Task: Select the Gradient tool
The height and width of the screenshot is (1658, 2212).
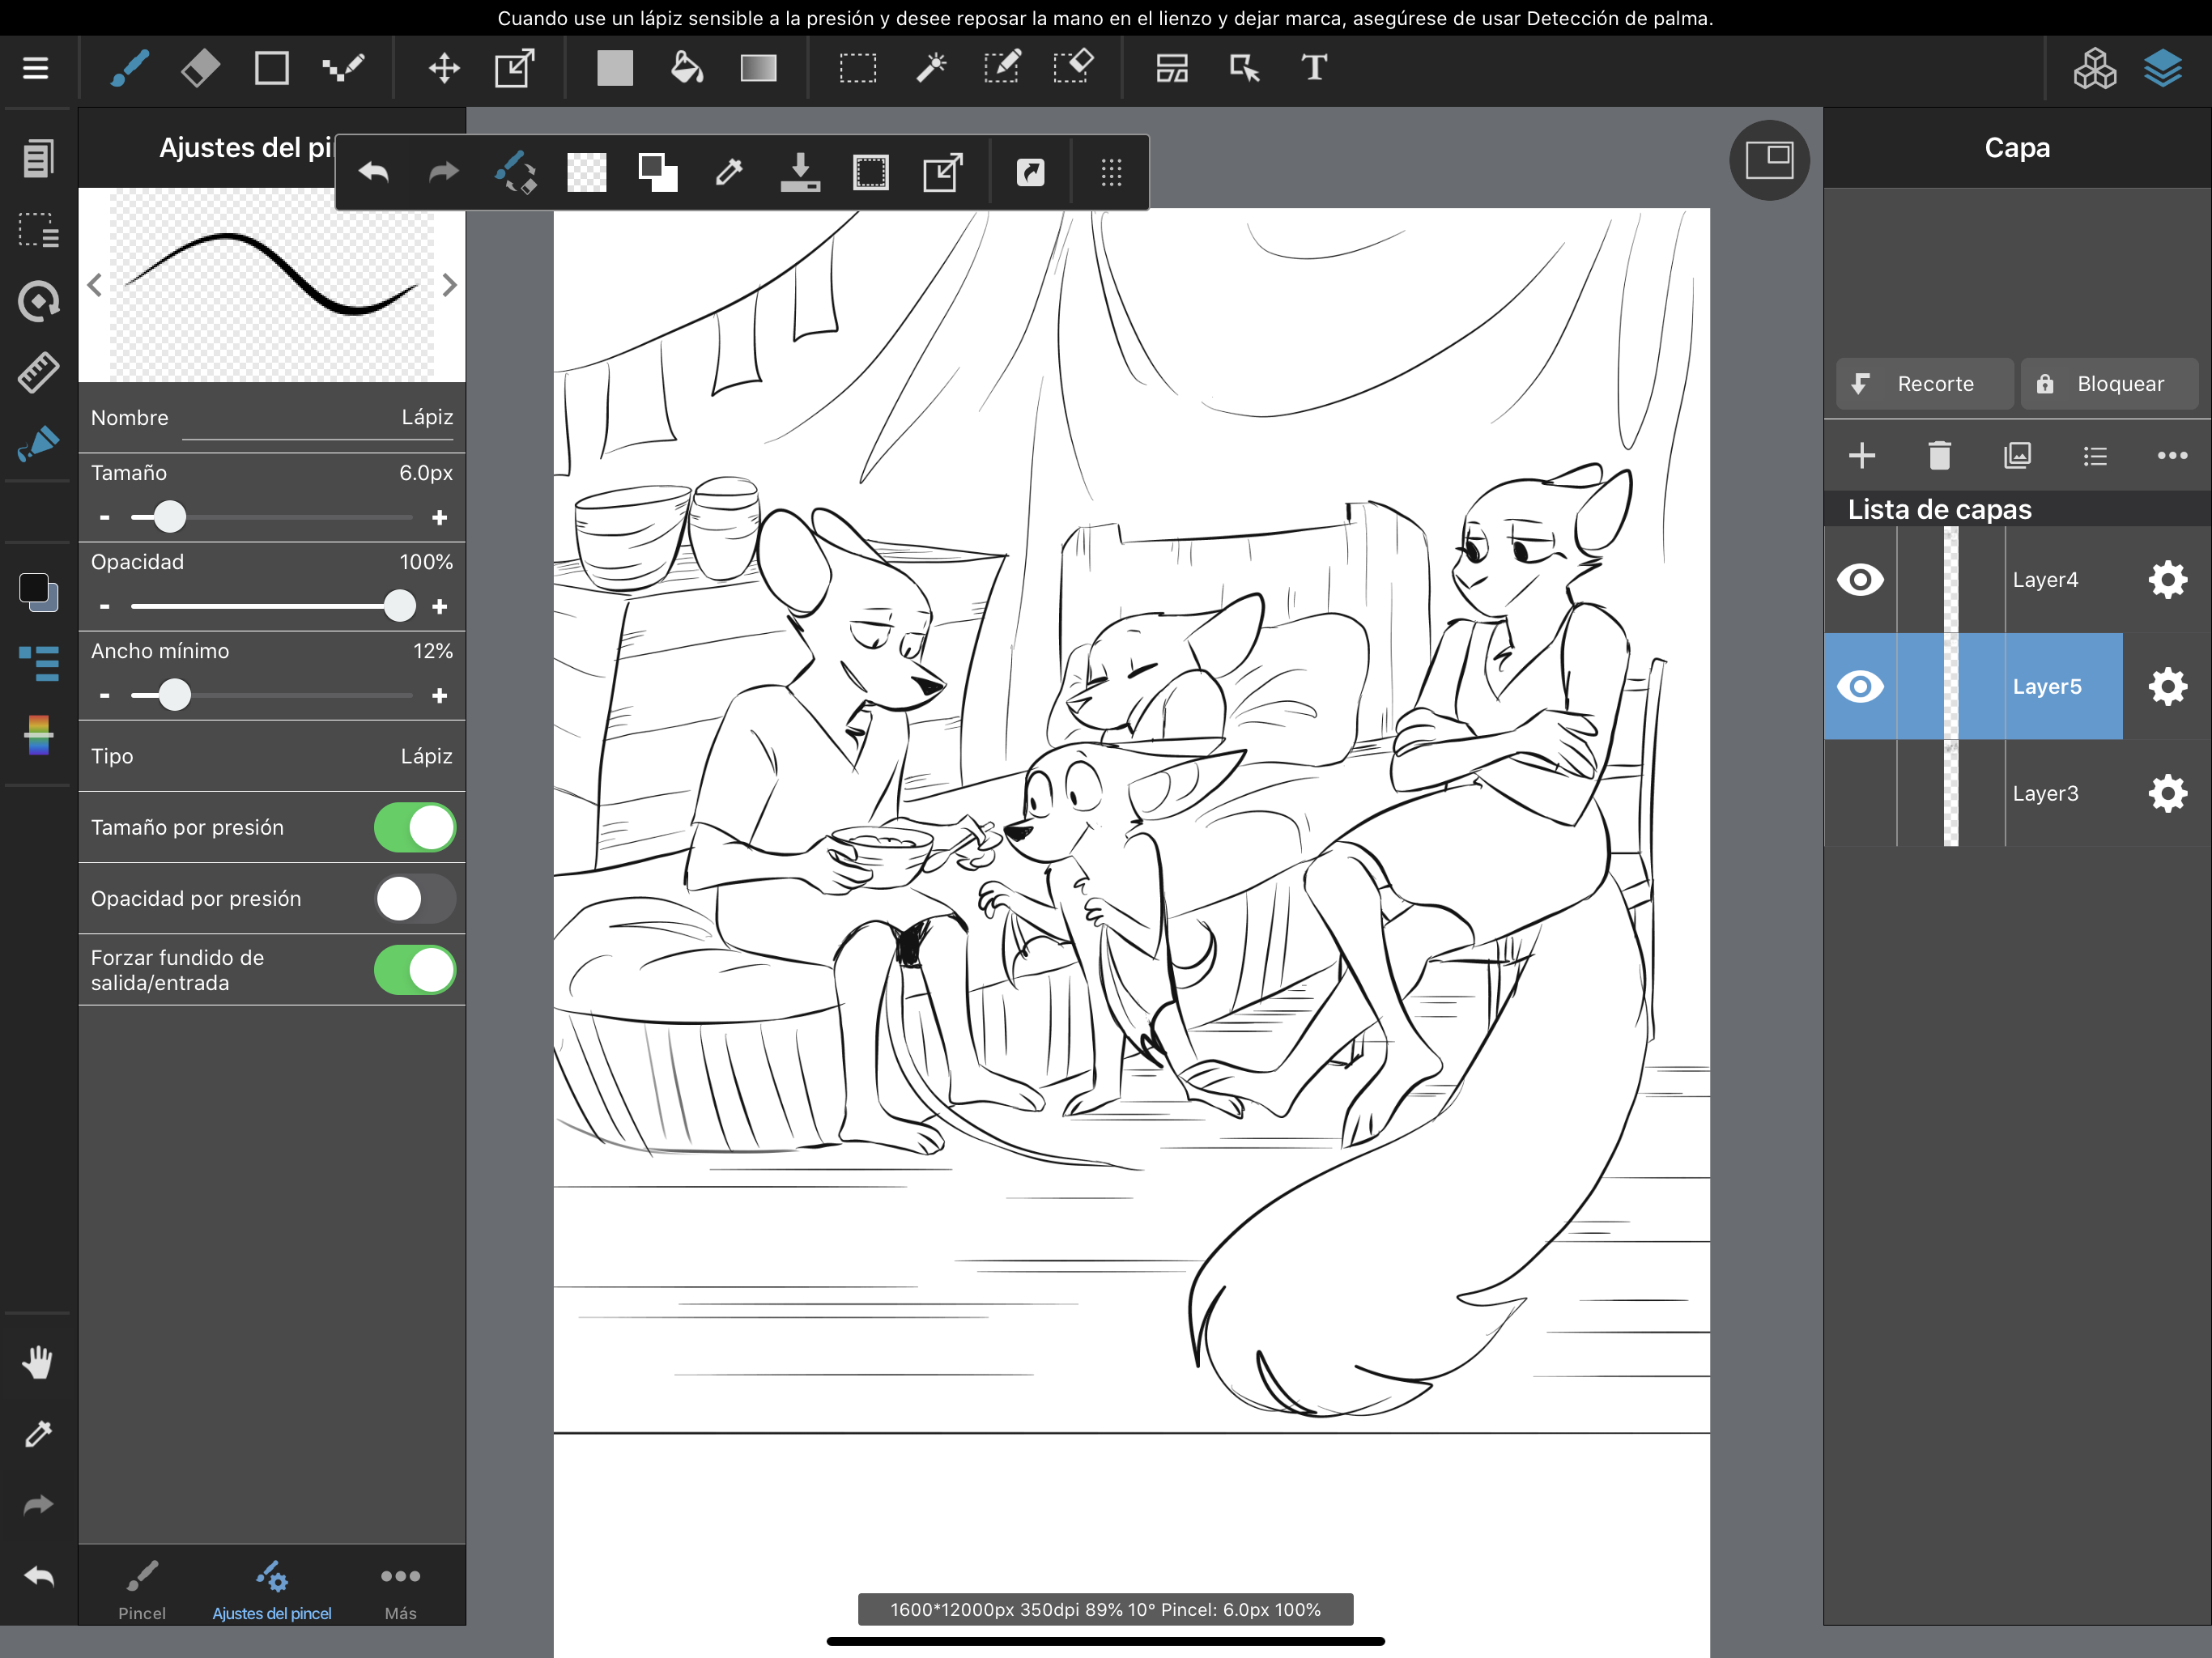Action: 758,68
